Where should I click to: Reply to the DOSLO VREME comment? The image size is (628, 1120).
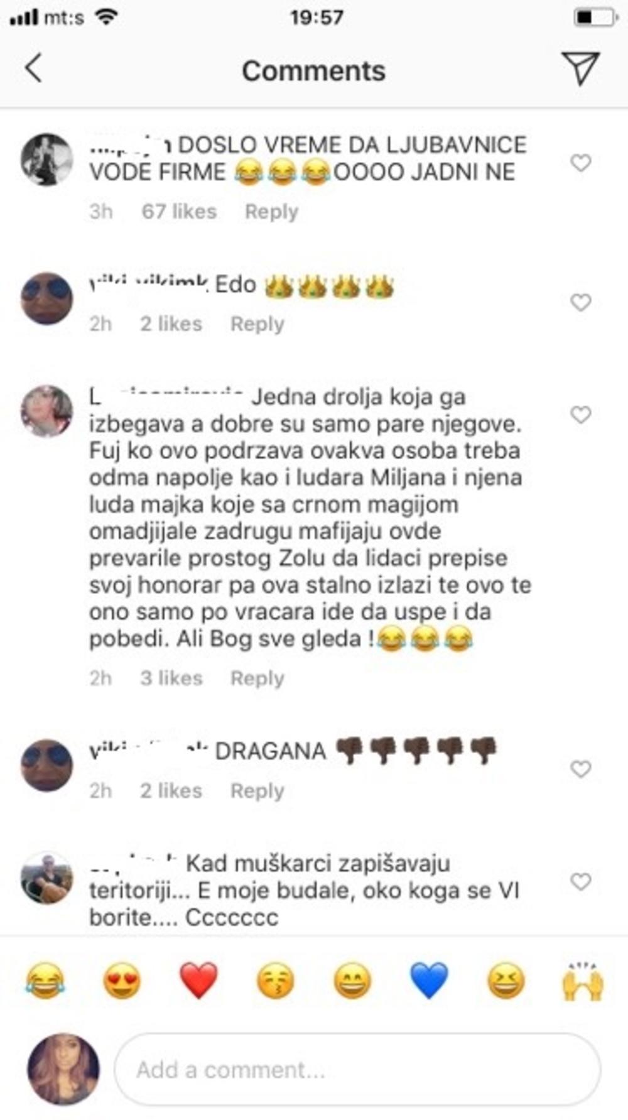tap(271, 212)
